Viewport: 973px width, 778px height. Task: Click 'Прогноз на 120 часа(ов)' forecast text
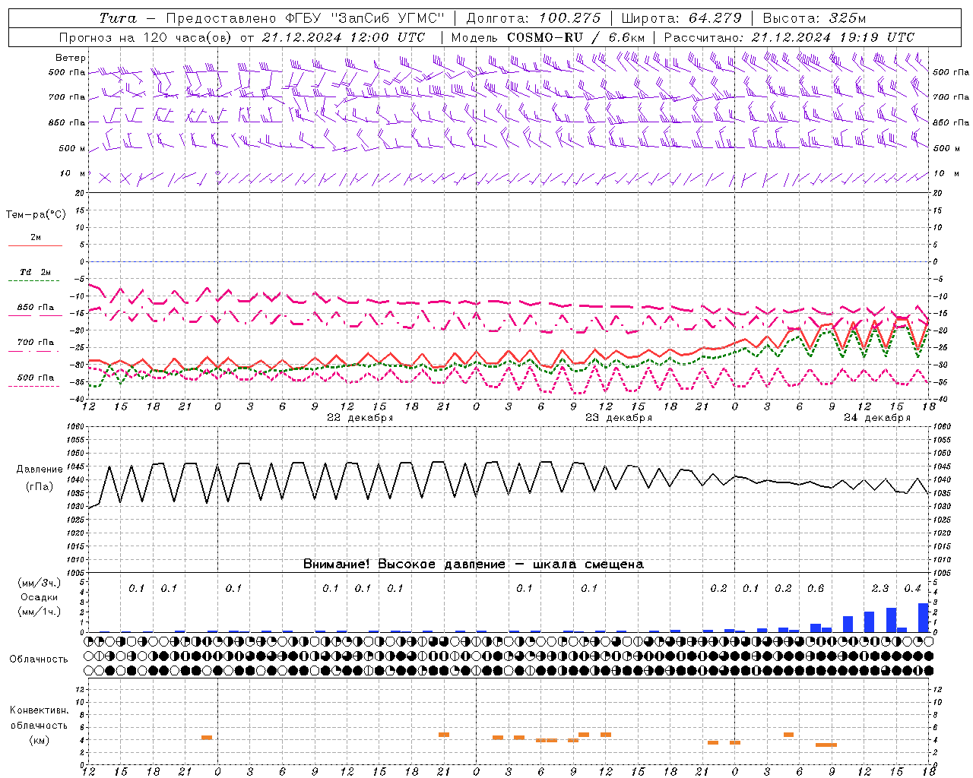146,37
